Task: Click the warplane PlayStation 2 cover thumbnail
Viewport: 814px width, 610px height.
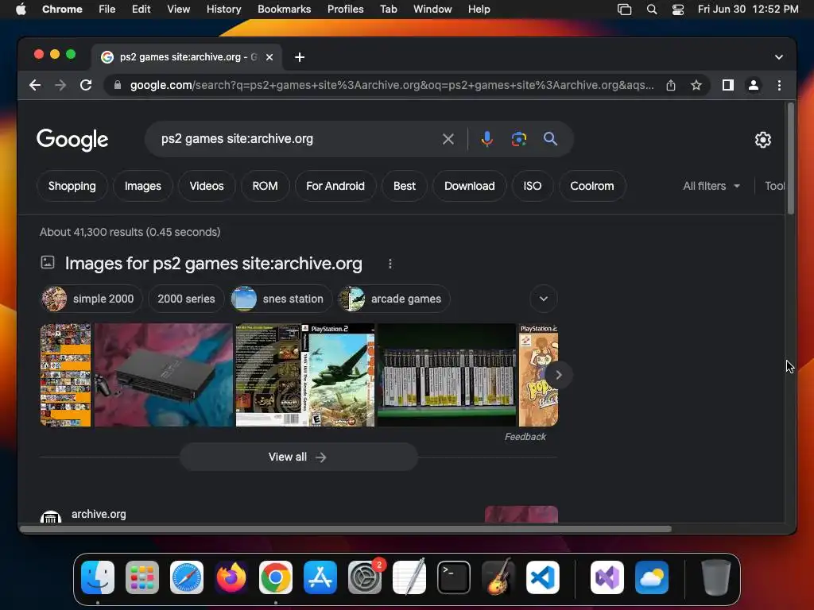Action: (x=304, y=375)
